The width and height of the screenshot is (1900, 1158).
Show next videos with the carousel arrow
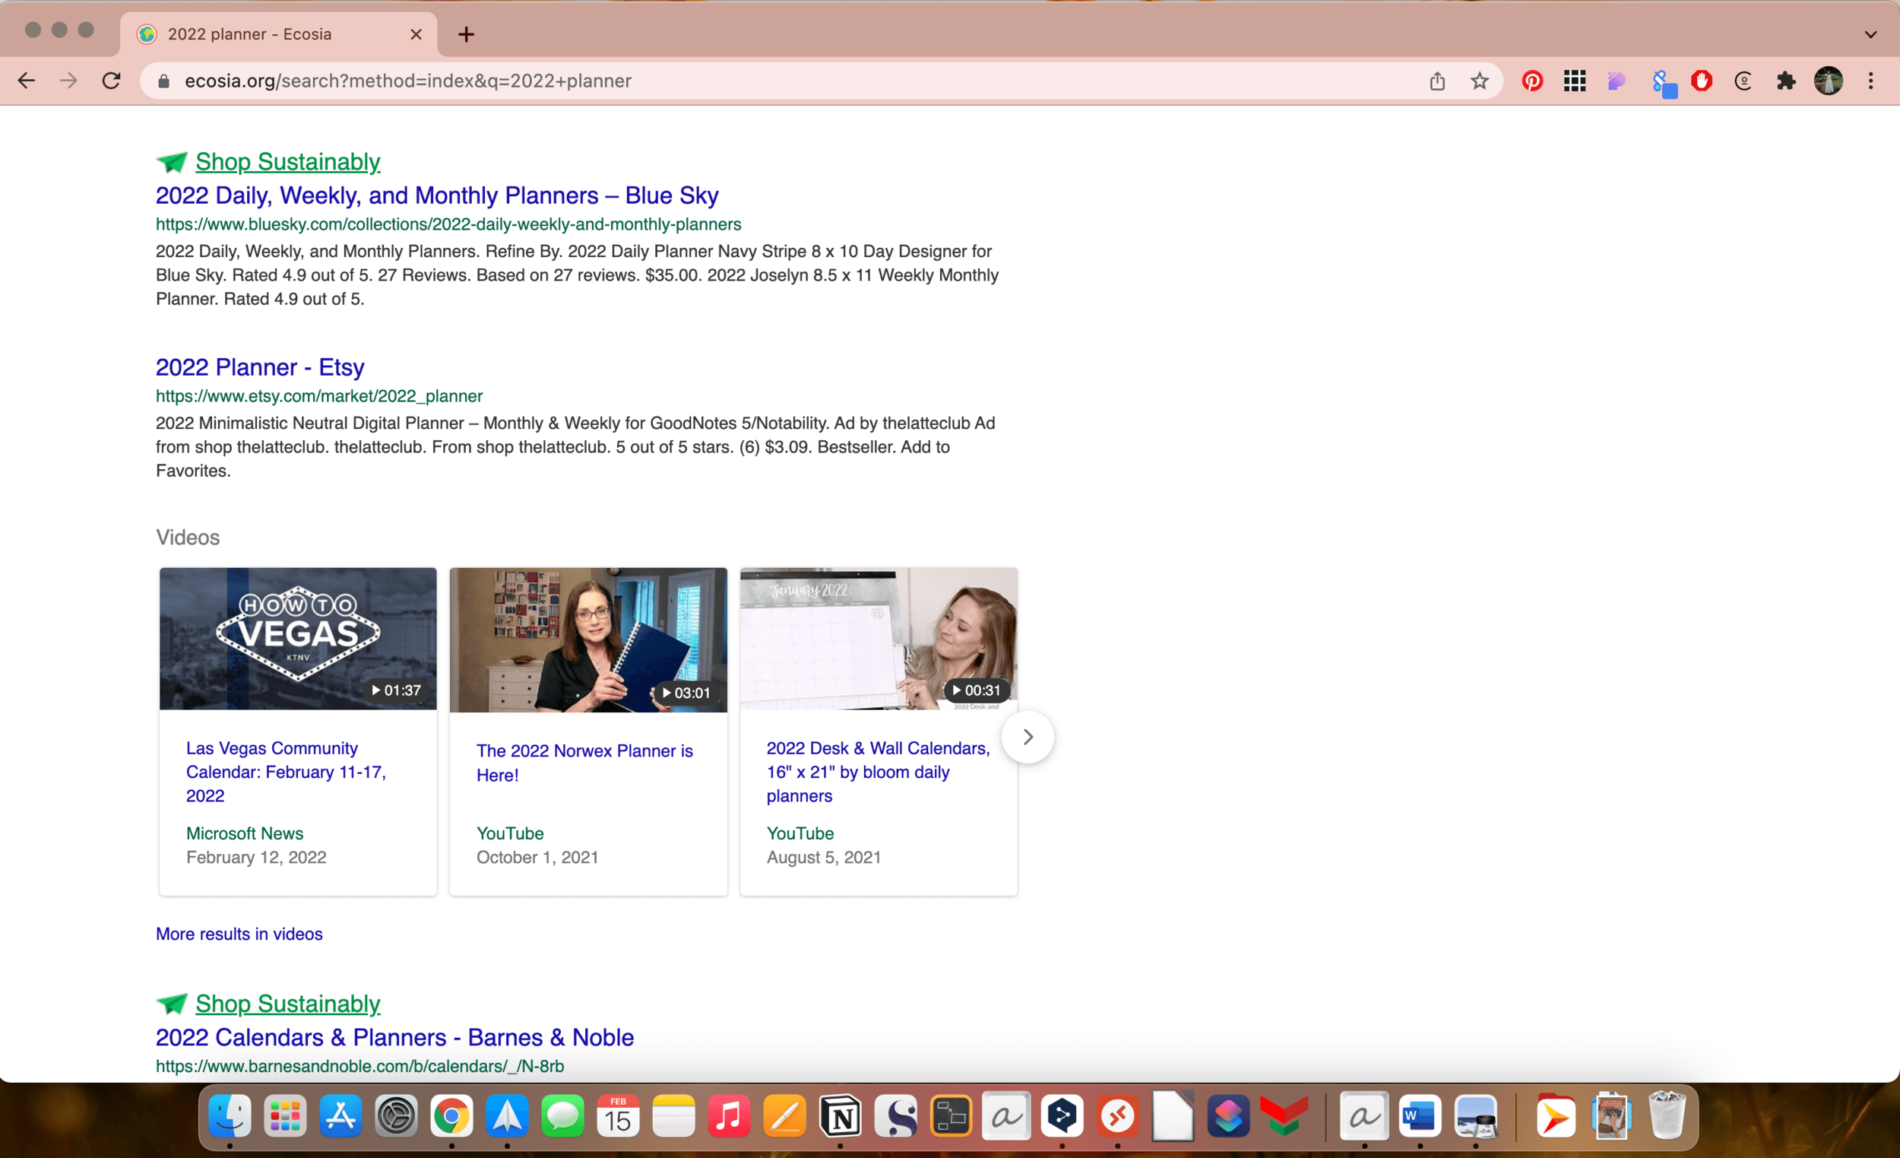[x=1027, y=737]
